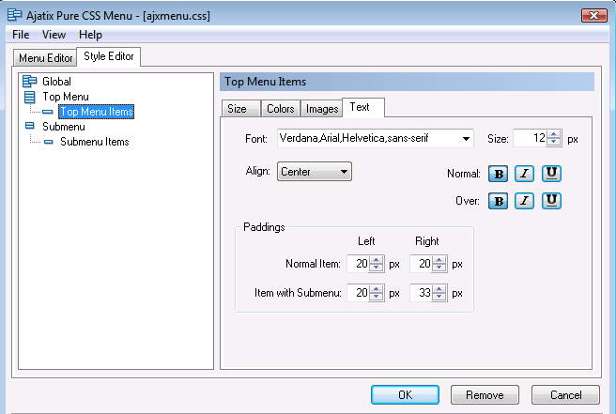Increase Item with Submenu right padding

pyautogui.click(x=439, y=289)
